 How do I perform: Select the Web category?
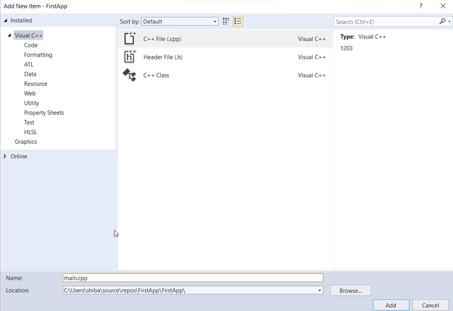pos(30,93)
